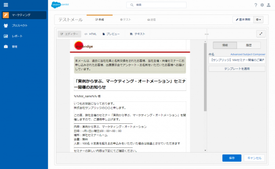Switch to the 作成 step tab
The image size is (275, 169).
point(99,20)
